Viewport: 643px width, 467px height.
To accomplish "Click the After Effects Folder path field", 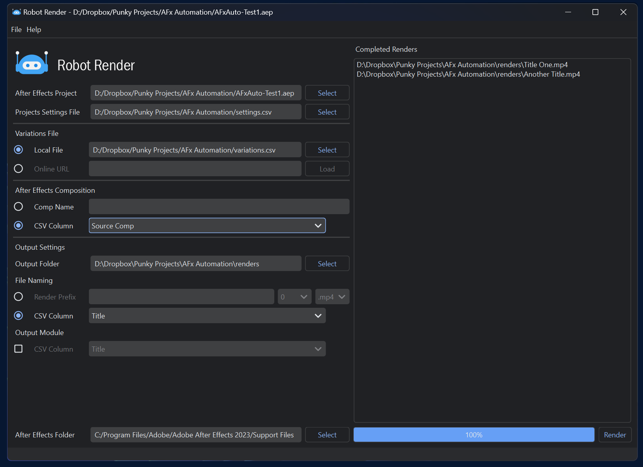I will coord(196,435).
